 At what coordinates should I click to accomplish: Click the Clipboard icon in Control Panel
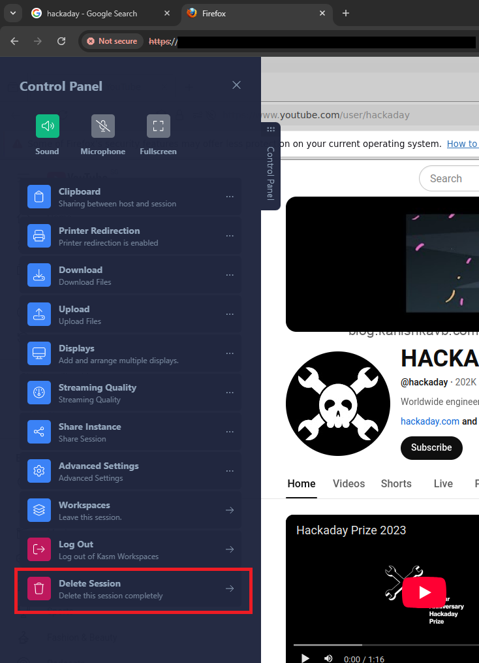click(x=39, y=197)
